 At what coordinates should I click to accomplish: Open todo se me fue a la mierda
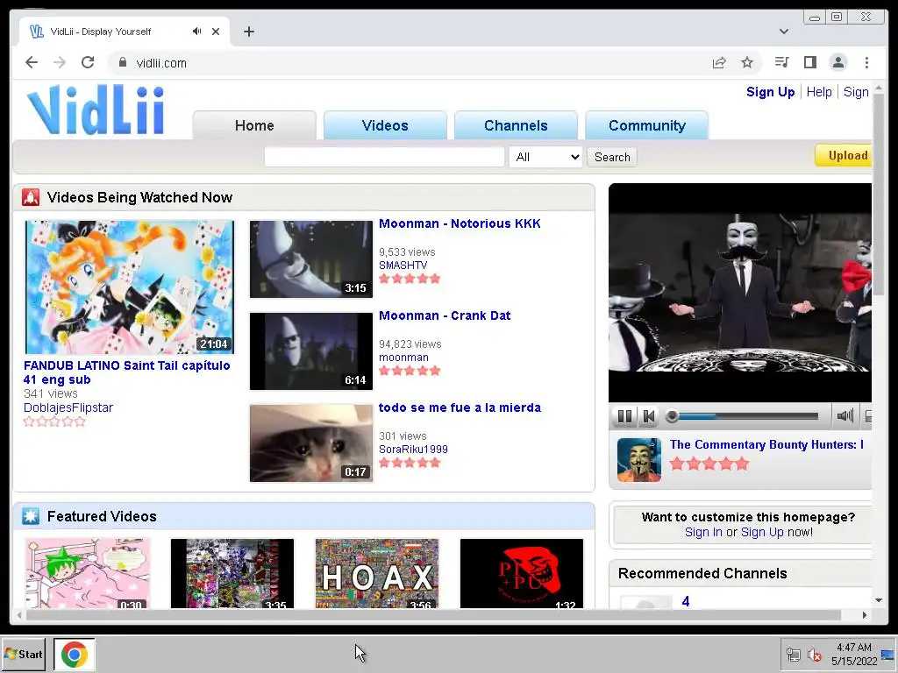tap(460, 407)
